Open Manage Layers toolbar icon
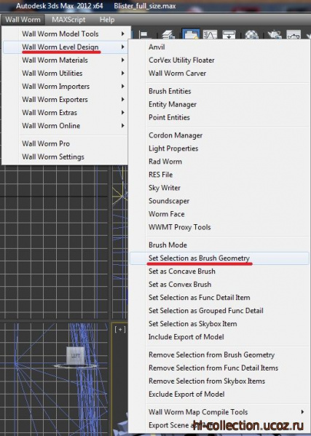Screen dimensions: 311x436 tap(168, 35)
